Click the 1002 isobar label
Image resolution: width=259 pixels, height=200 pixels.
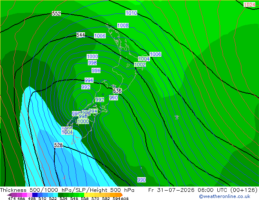(140, 64)
